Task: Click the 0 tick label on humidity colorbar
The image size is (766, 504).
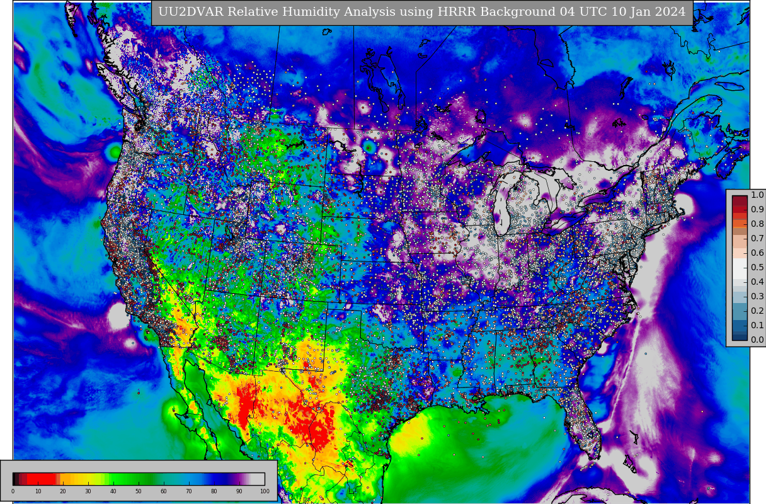Action: (x=13, y=491)
